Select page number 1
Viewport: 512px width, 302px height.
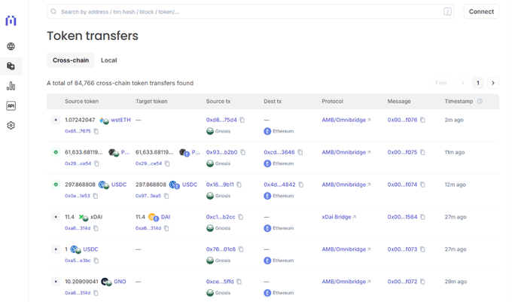point(477,83)
